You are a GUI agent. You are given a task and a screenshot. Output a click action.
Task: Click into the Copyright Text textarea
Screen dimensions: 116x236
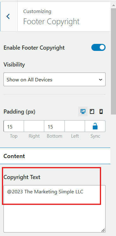pyautogui.click(x=55, y=209)
